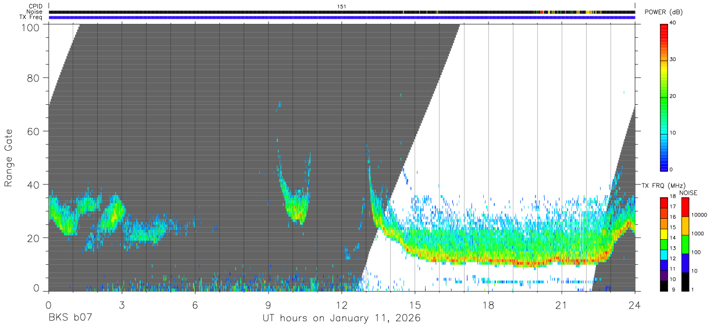Click the blue TX Freq strip above plot

tap(342, 17)
